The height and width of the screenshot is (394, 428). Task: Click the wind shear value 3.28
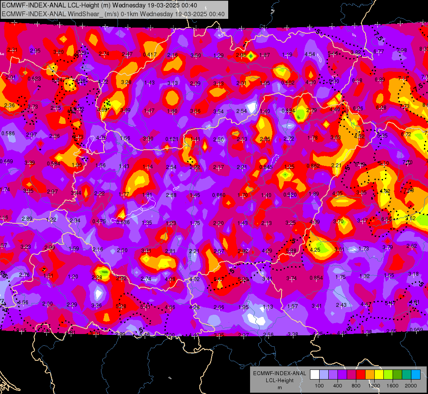point(126,82)
